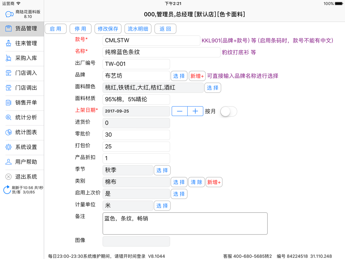Click the refresh status 刷新于10:56 text
345x259 pixels.
[x=28, y=188]
